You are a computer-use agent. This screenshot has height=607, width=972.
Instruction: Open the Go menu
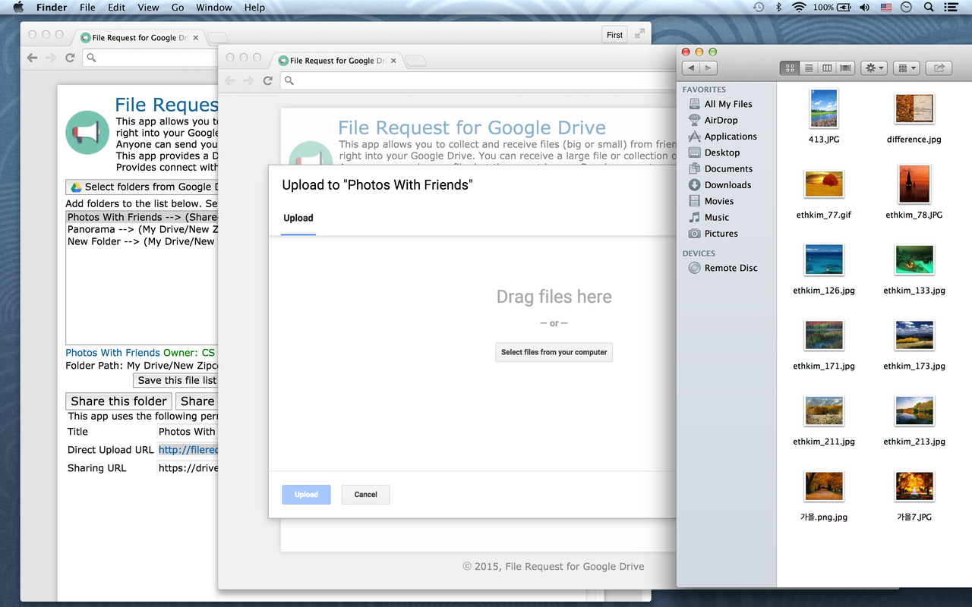[x=178, y=8]
